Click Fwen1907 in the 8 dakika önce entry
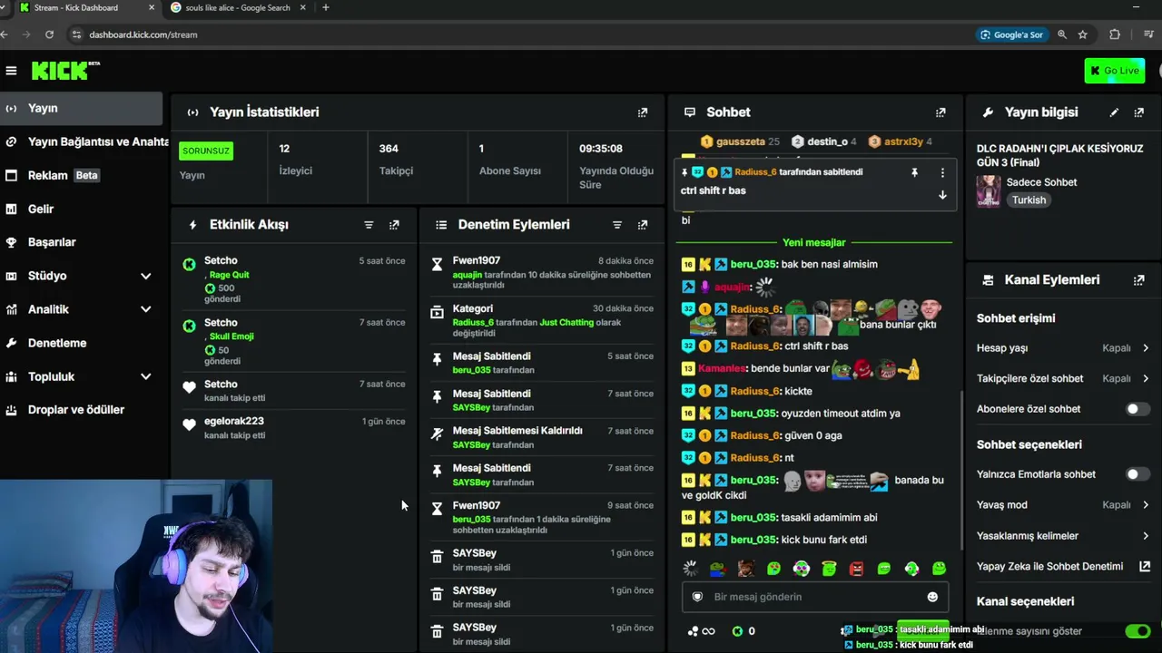The height and width of the screenshot is (653, 1162). click(477, 261)
